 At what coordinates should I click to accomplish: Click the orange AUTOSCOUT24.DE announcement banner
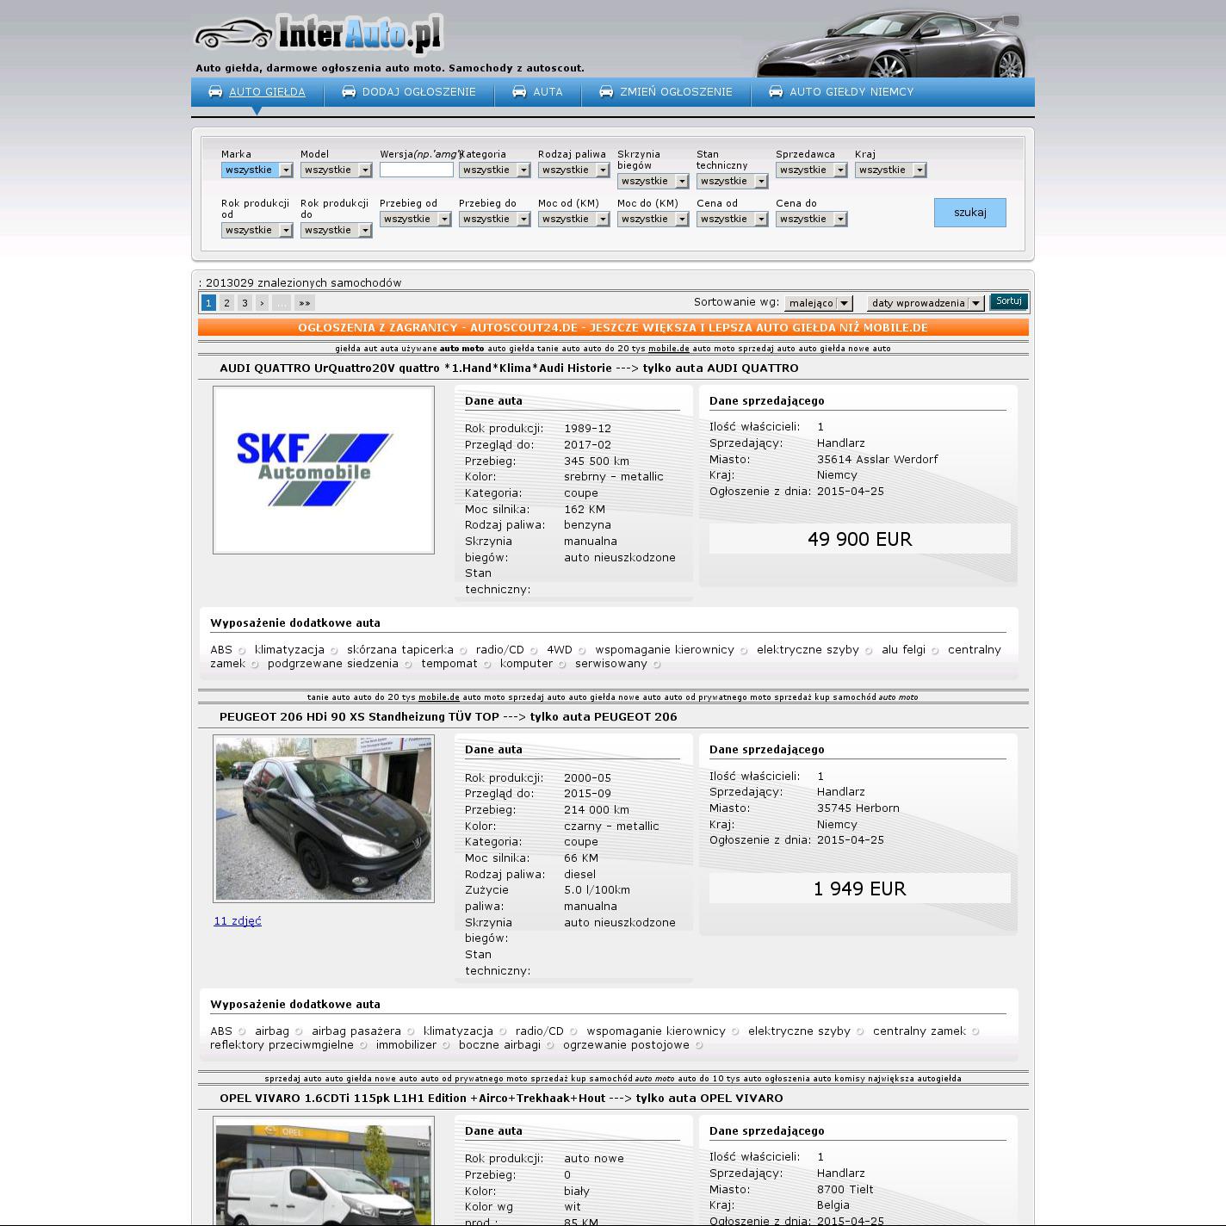pyautogui.click(x=613, y=328)
